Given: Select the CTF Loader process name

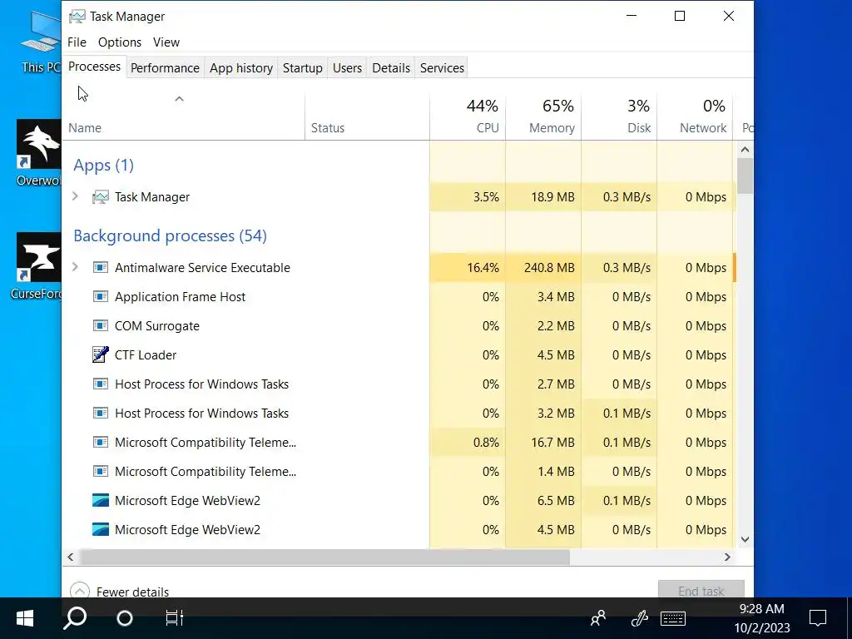Looking at the screenshot, I should (x=146, y=354).
